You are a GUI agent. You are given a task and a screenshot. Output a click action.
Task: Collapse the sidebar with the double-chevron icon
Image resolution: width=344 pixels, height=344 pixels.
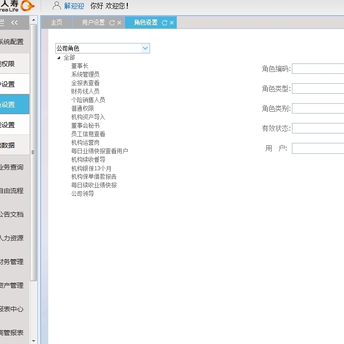14,22
